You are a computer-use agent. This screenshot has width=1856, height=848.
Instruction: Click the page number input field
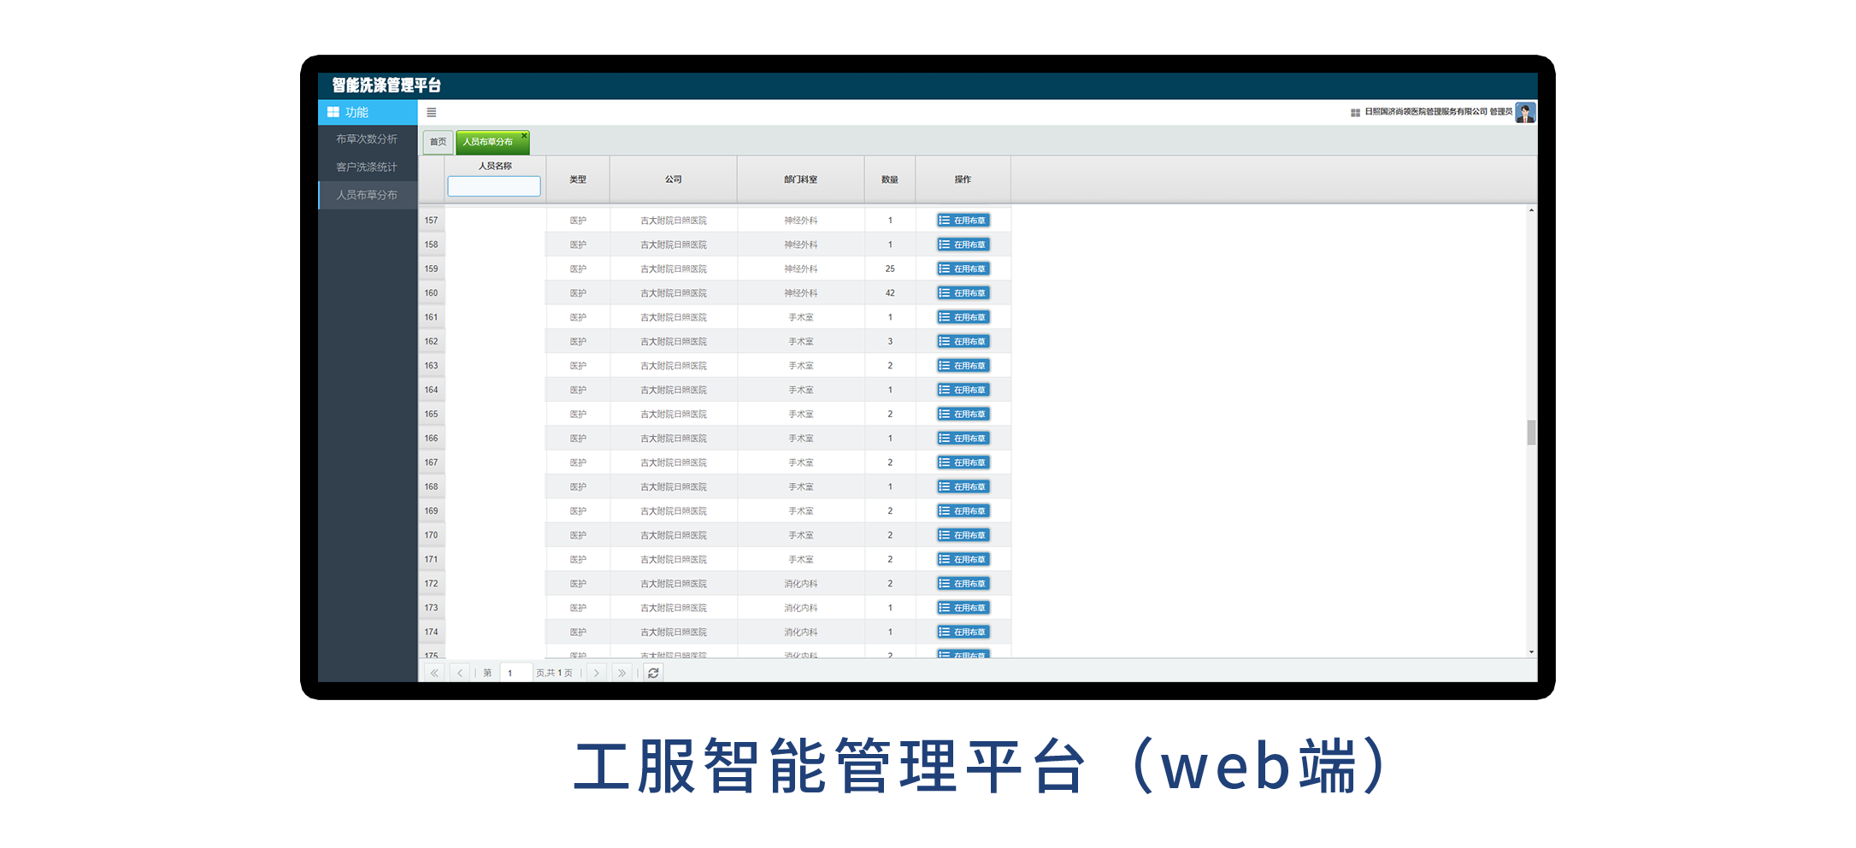(516, 674)
